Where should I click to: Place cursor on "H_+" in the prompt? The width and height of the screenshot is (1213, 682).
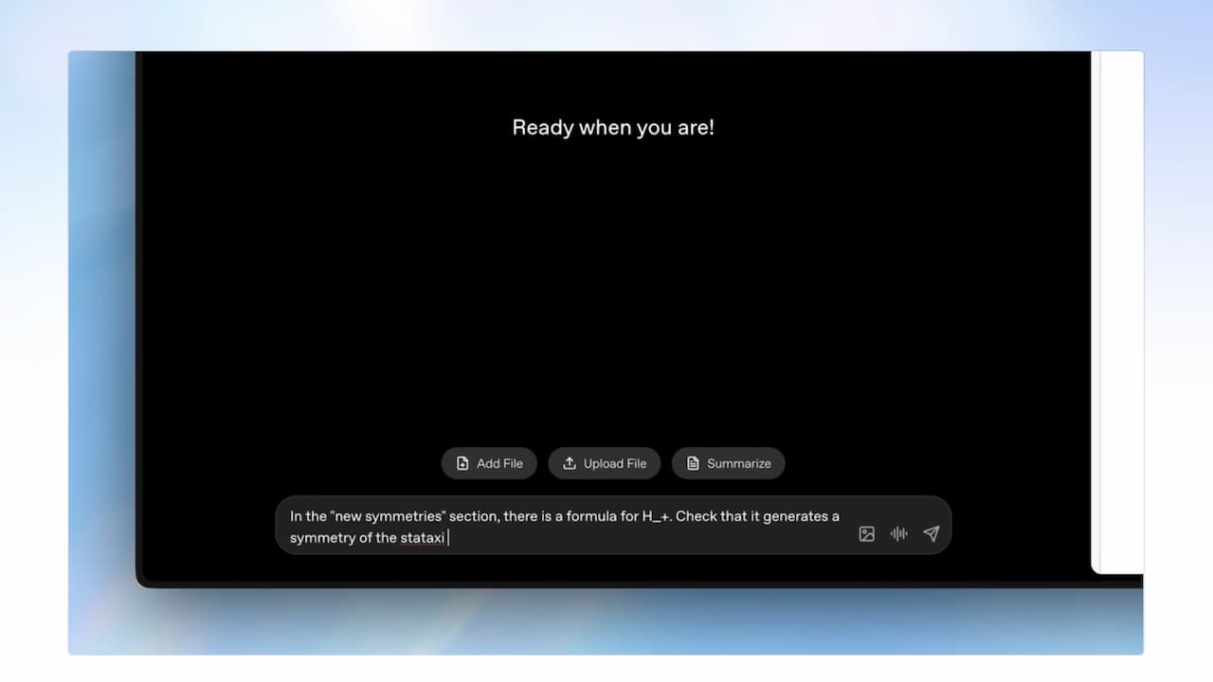coord(657,516)
